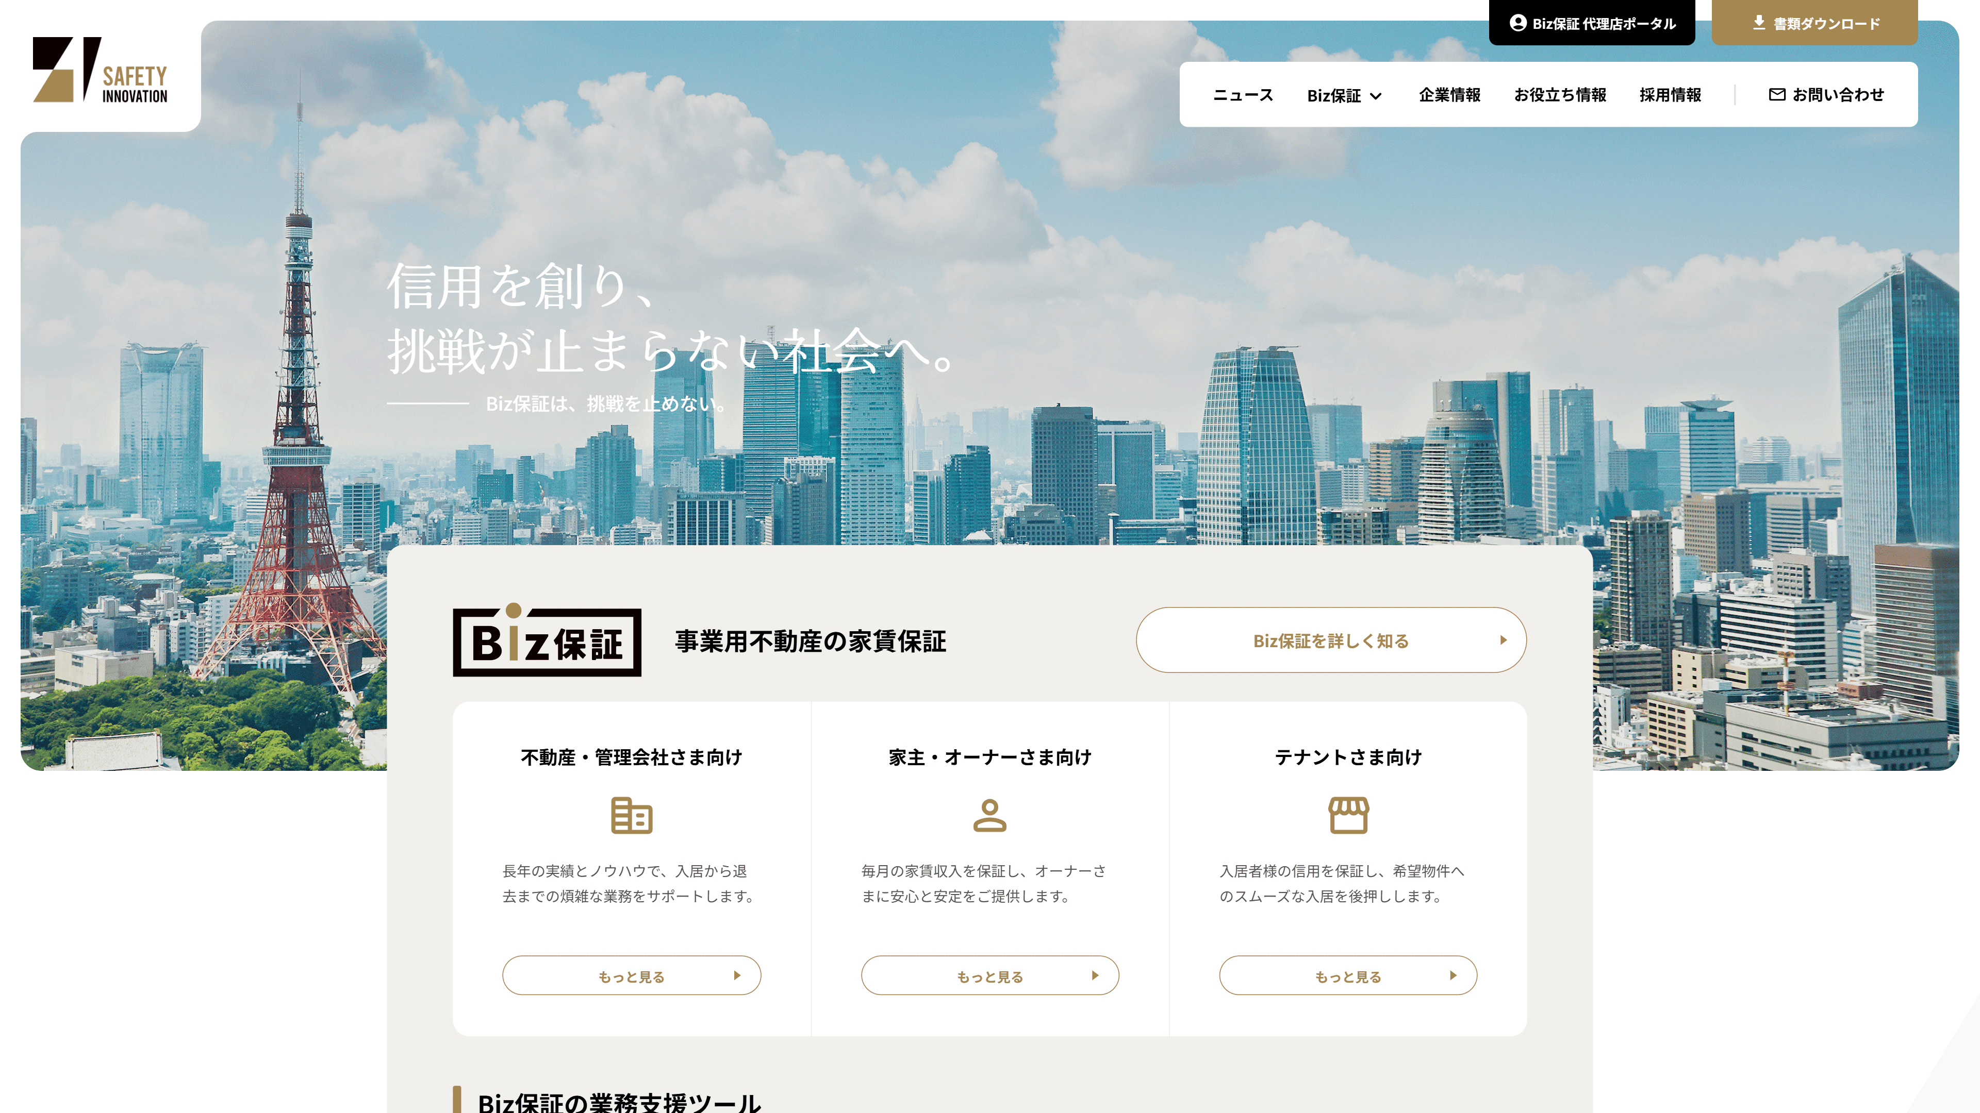The height and width of the screenshot is (1113, 1980).
Task: Click the tagline Biz保証は、挑戦を止めない。
Action: coord(606,404)
